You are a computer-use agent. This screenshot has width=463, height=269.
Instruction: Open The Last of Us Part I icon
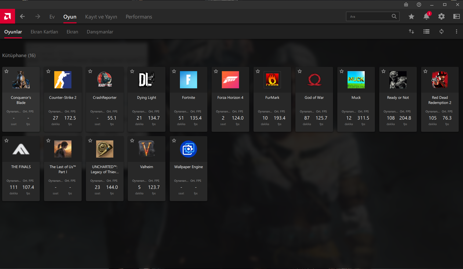point(63,149)
